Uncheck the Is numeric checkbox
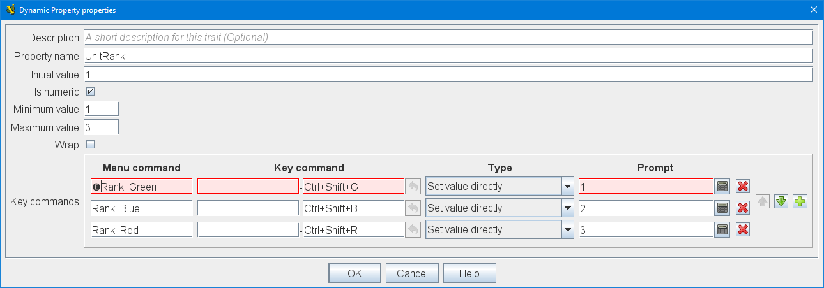This screenshot has width=824, height=288. coord(90,92)
